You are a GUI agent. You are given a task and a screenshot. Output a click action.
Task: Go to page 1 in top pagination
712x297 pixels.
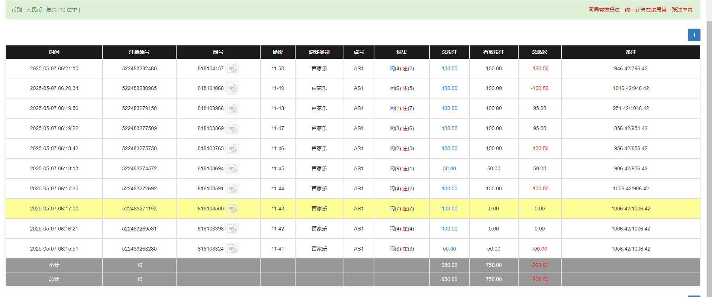click(694, 35)
